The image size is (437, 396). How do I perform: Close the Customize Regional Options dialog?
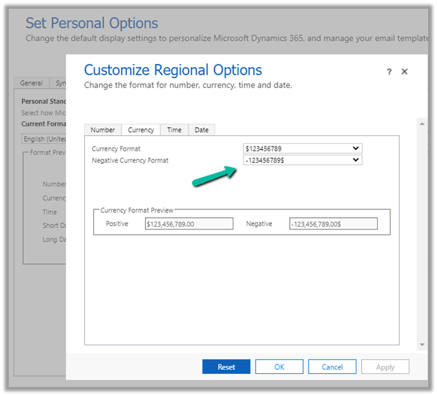[x=405, y=71]
